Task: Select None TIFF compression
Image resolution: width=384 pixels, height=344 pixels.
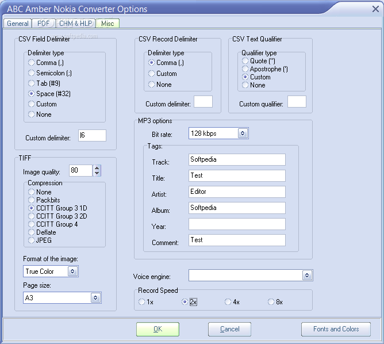Action: coord(40,192)
